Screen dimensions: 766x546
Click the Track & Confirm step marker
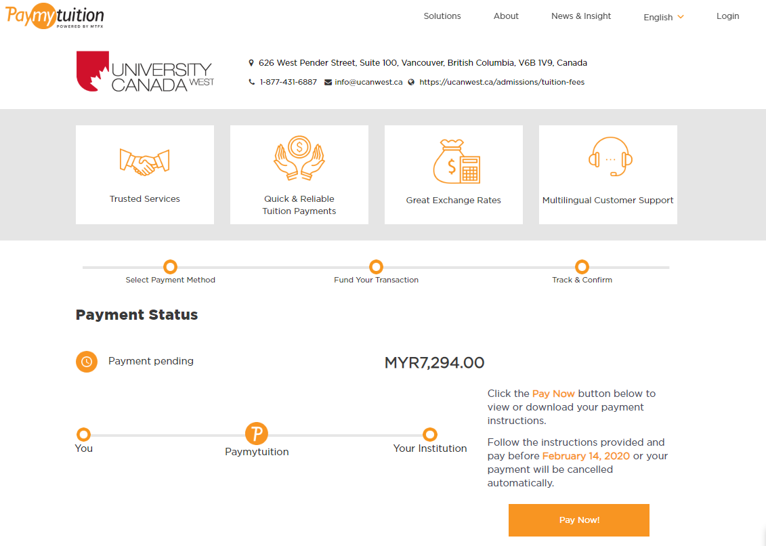582,267
